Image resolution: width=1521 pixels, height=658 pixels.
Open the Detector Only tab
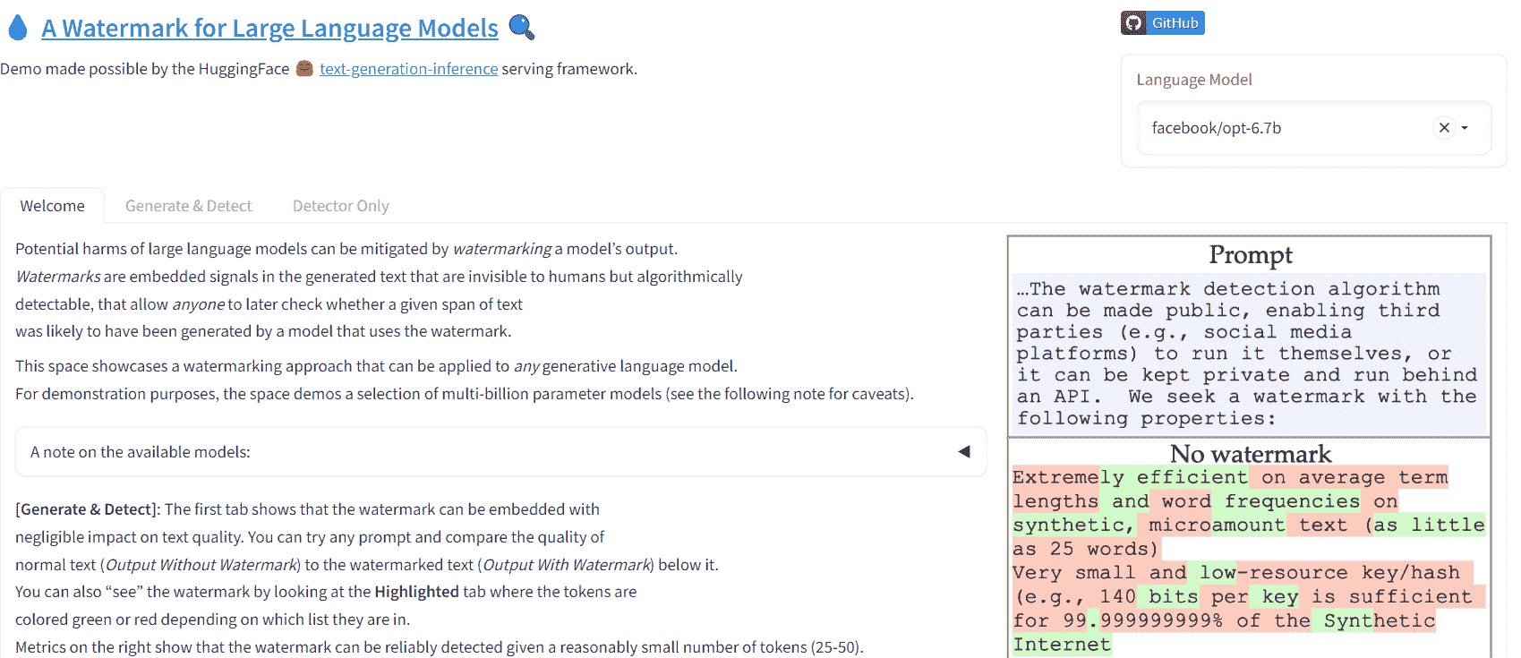(x=341, y=206)
